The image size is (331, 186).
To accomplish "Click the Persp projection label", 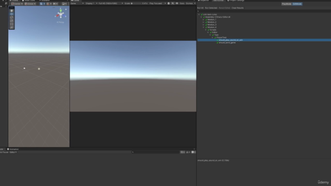I will pos(61,22).
